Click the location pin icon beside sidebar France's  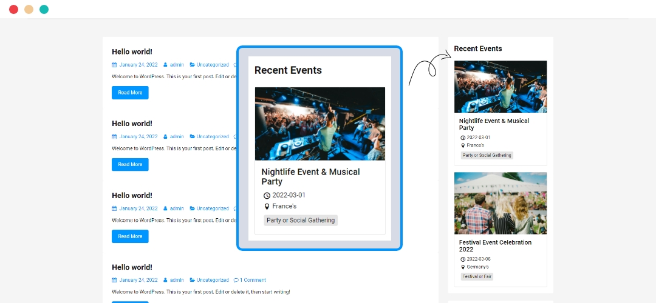(x=463, y=145)
